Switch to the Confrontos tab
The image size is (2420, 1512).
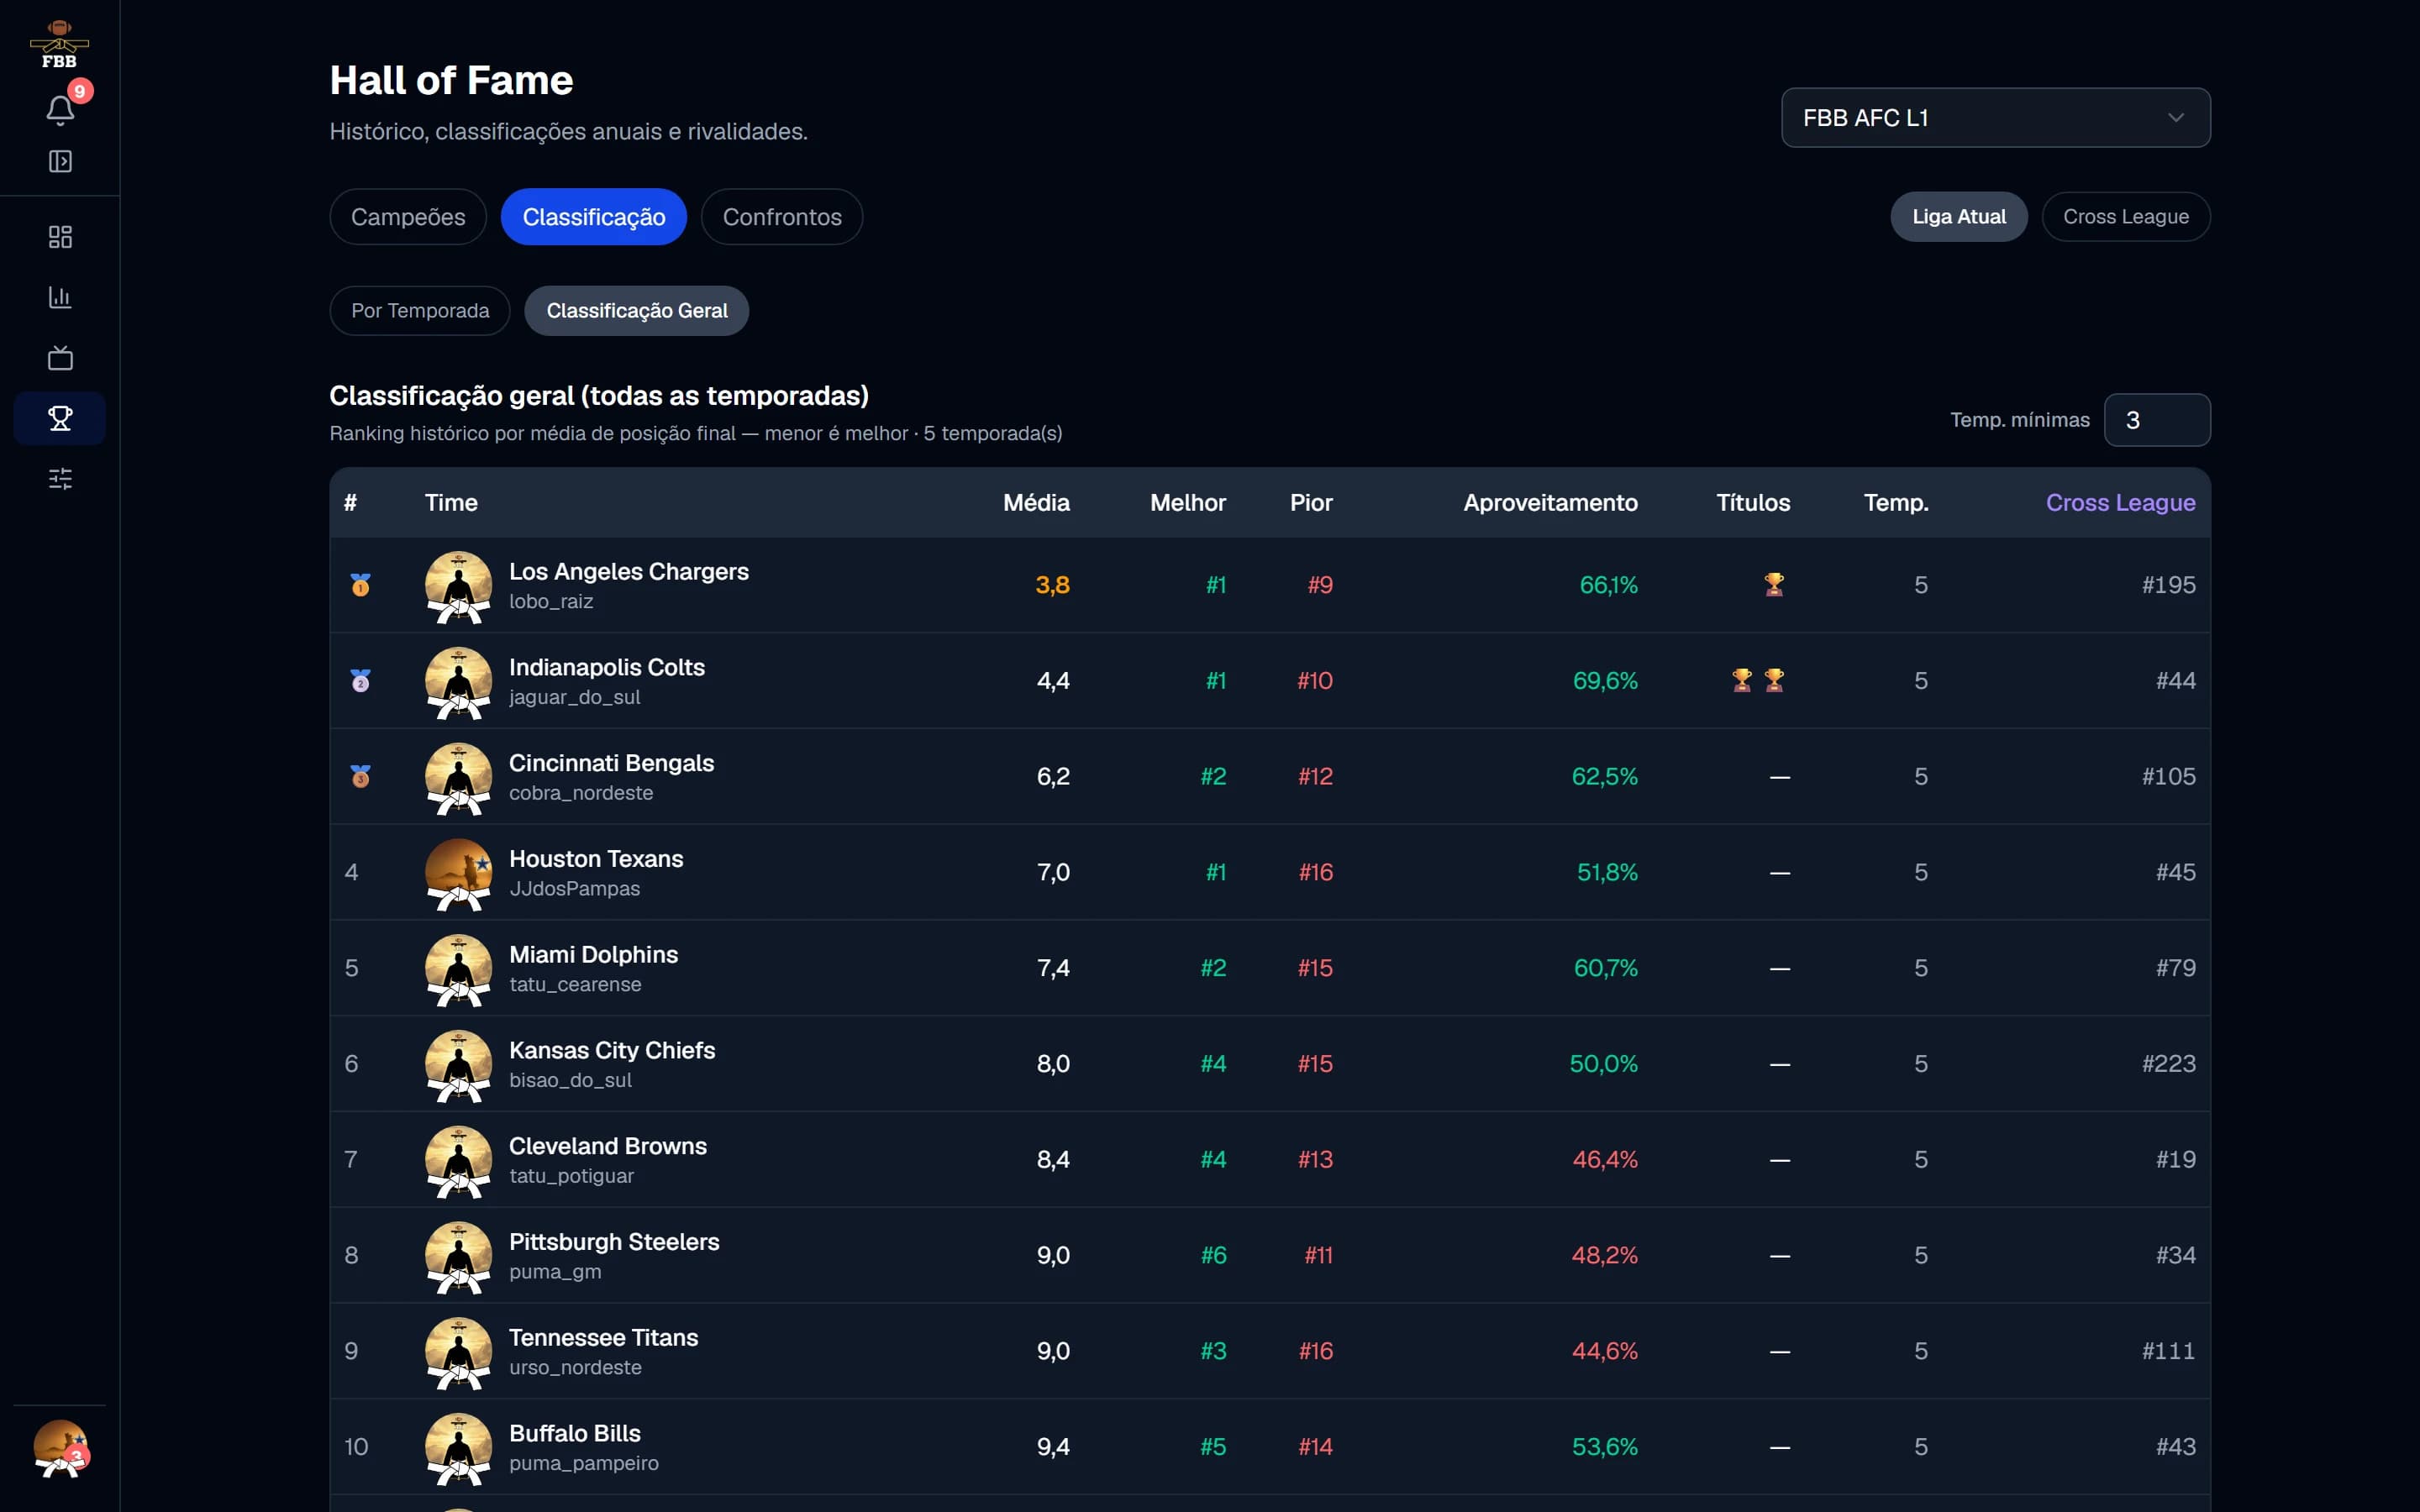(x=782, y=217)
